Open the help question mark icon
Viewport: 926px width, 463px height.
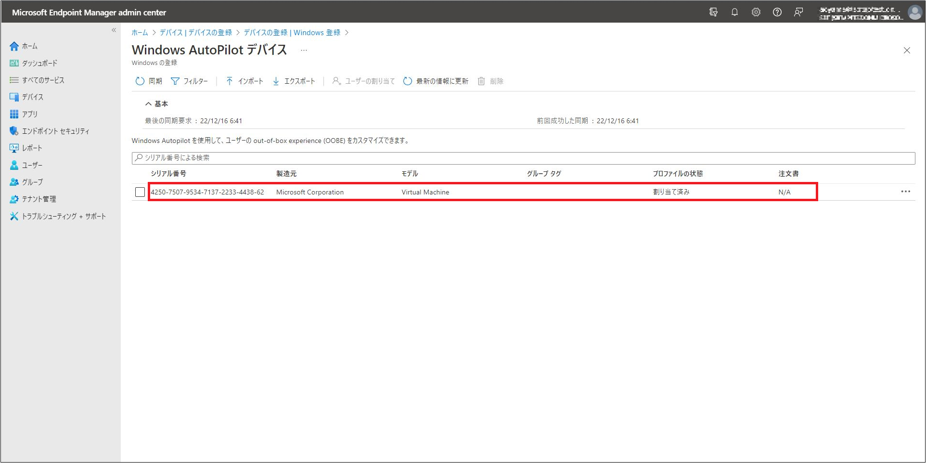click(777, 12)
